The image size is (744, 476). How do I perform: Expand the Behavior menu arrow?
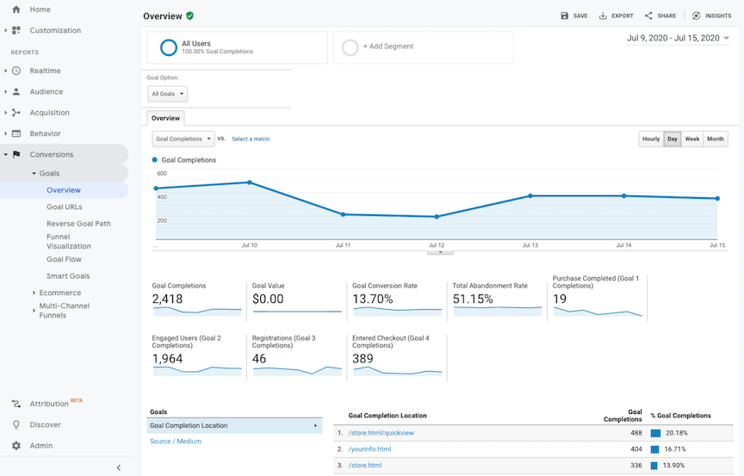[6, 133]
